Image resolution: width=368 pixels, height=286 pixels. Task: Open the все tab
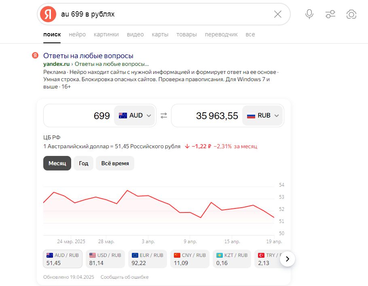coord(250,34)
